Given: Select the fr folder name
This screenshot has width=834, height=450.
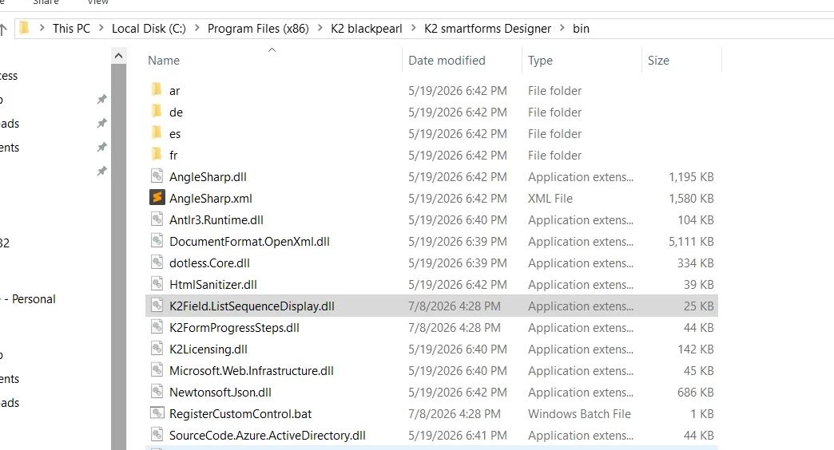Looking at the screenshot, I should point(173,156).
